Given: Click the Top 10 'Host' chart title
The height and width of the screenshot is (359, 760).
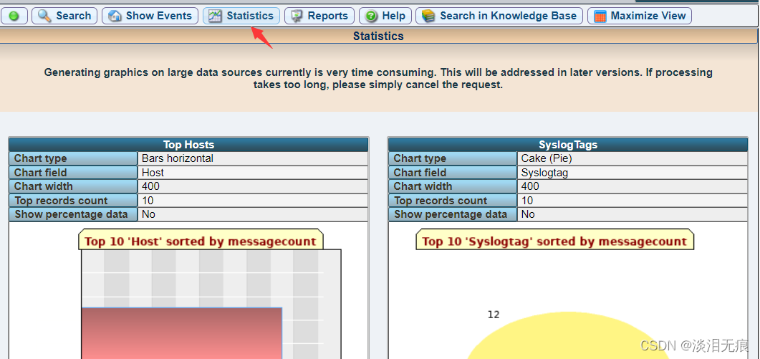Looking at the screenshot, I should point(201,241).
